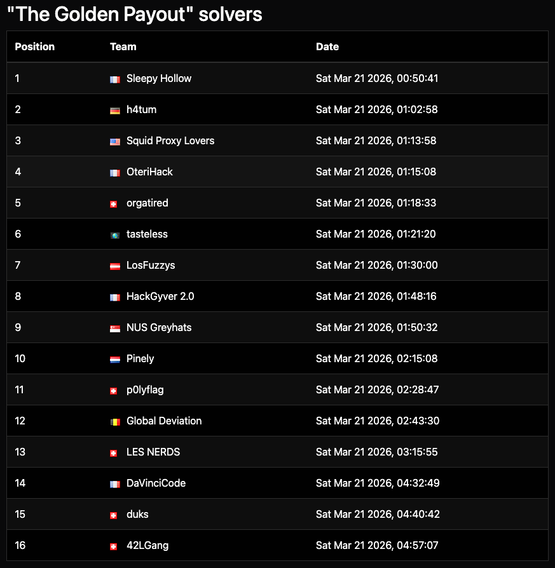Open the Sleepy Hollow team link
This screenshot has width=555, height=568.
click(x=159, y=79)
